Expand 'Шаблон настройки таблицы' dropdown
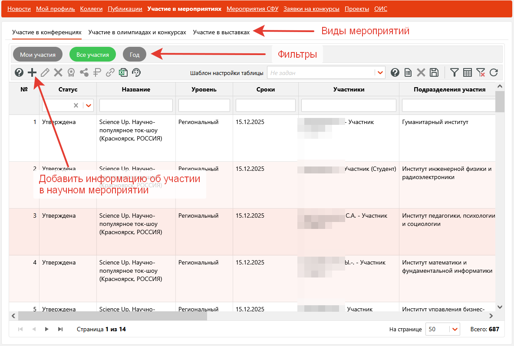Viewport: 514px width, 346px height. point(381,73)
